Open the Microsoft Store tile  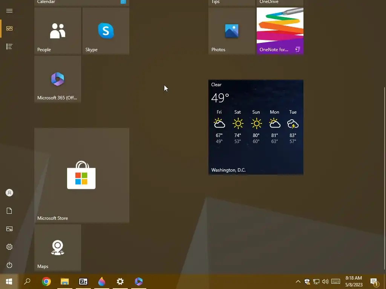click(82, 175)
